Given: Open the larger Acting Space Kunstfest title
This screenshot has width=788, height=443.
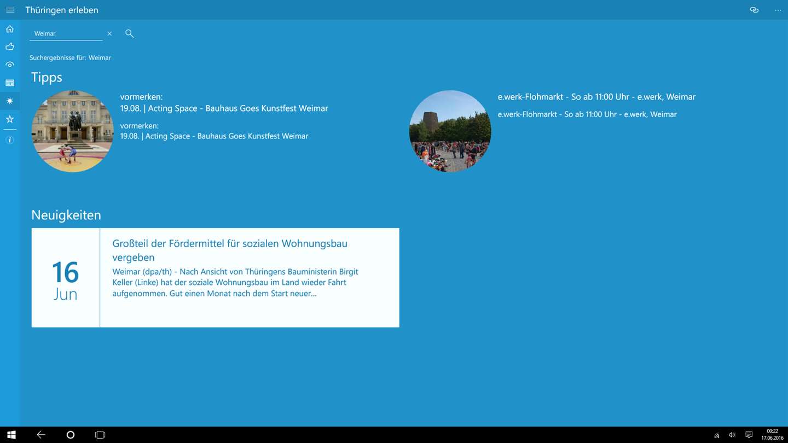Looking at the screenshot, I should click(224, 102).
